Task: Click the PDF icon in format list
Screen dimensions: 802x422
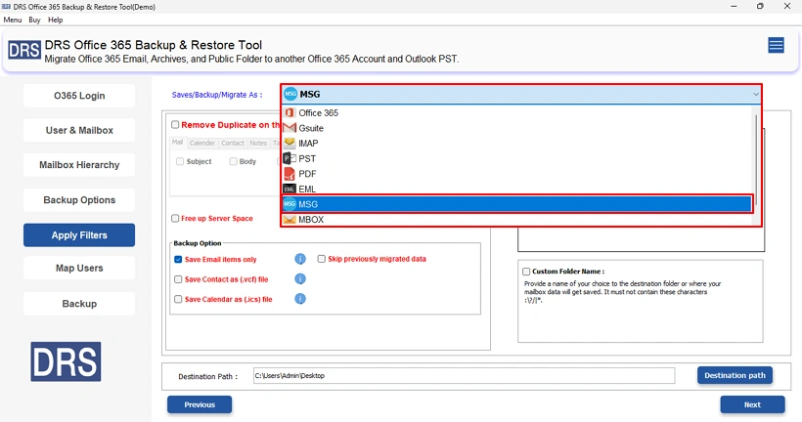Action: click(290, 174)
